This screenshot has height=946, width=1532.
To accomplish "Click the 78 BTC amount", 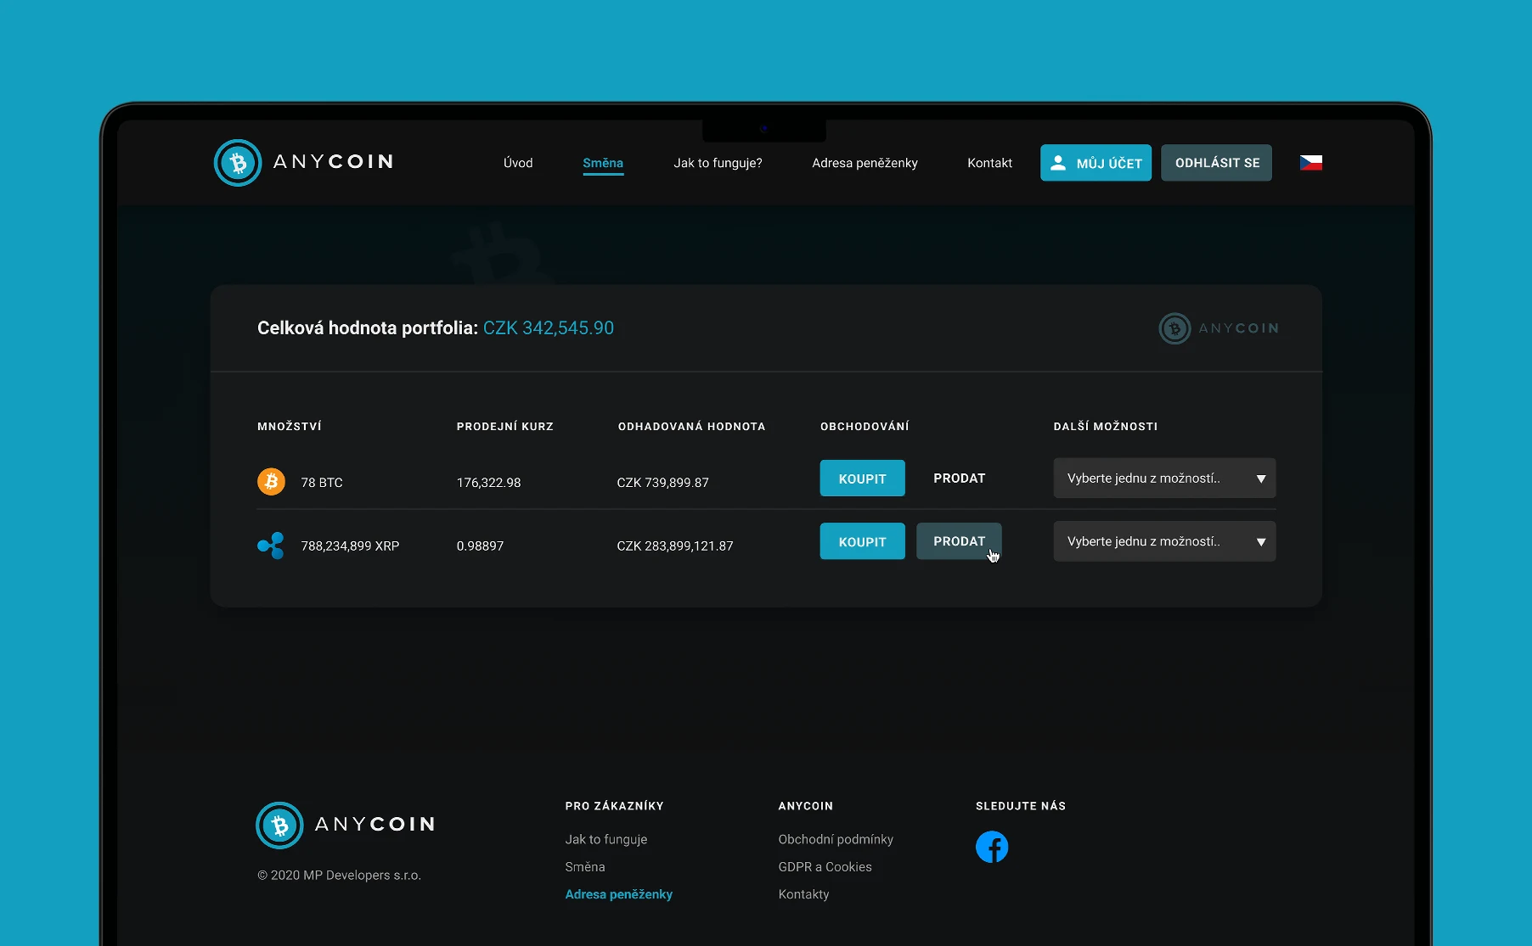I will click(x=322, y=483).
